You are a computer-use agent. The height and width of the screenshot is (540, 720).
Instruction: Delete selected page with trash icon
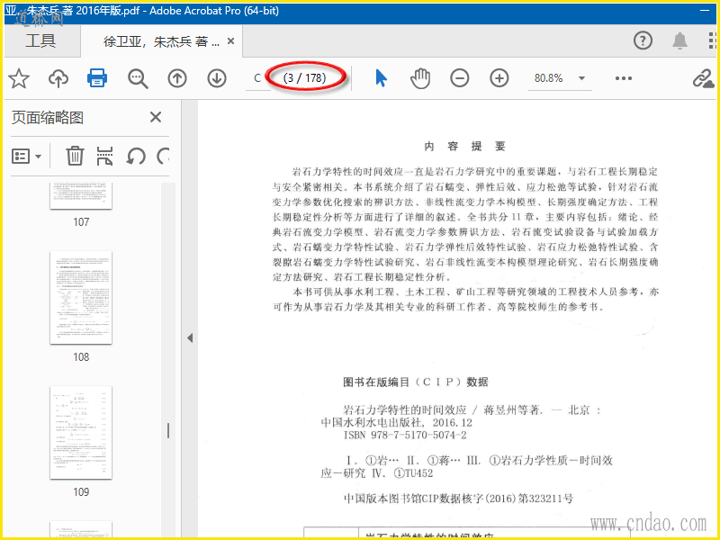pos(75,156)
